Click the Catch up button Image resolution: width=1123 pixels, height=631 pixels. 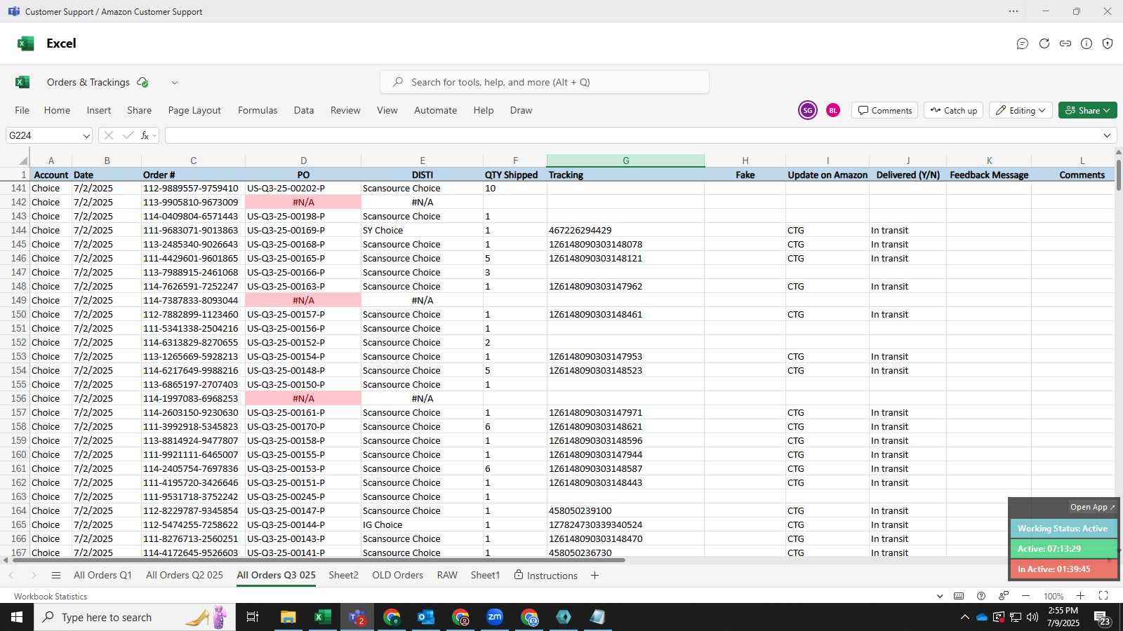pyautogui.click(x=954, y=110)
